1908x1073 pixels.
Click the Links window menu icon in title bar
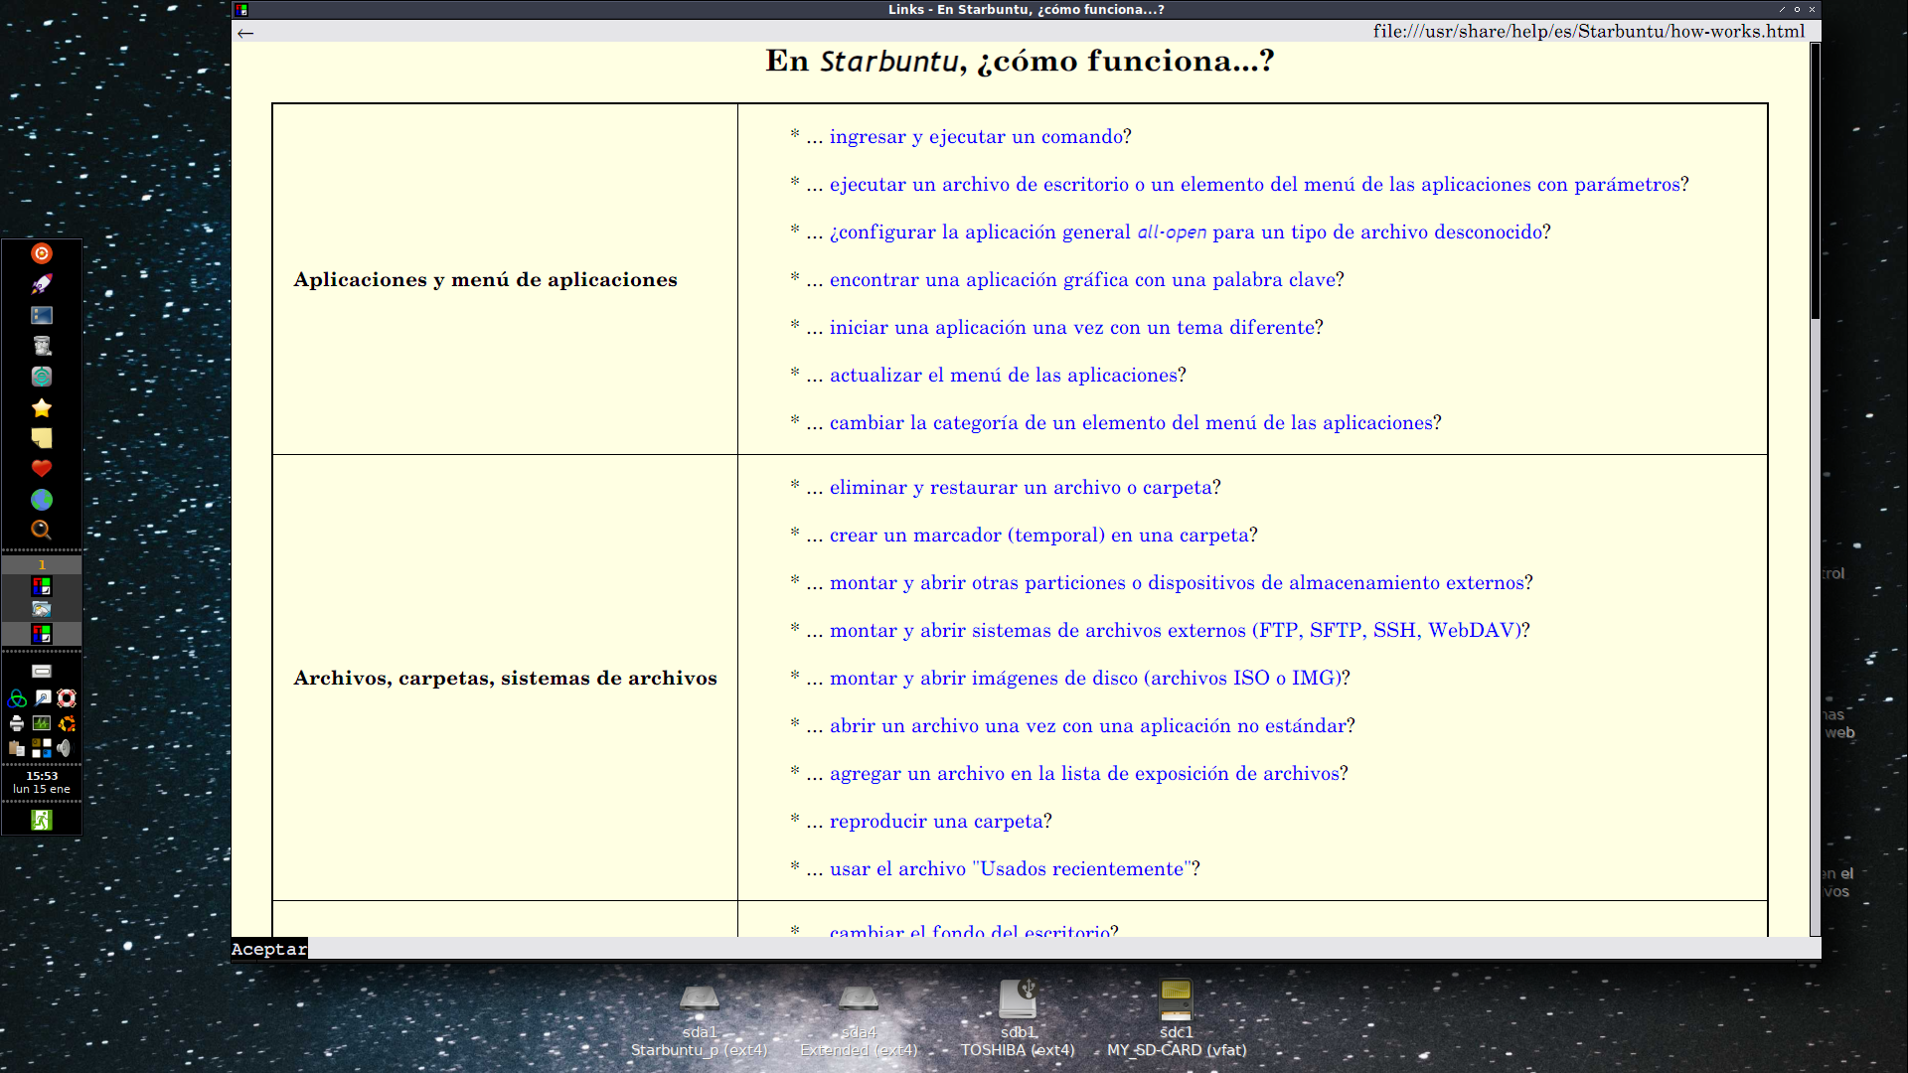(241, 9)
